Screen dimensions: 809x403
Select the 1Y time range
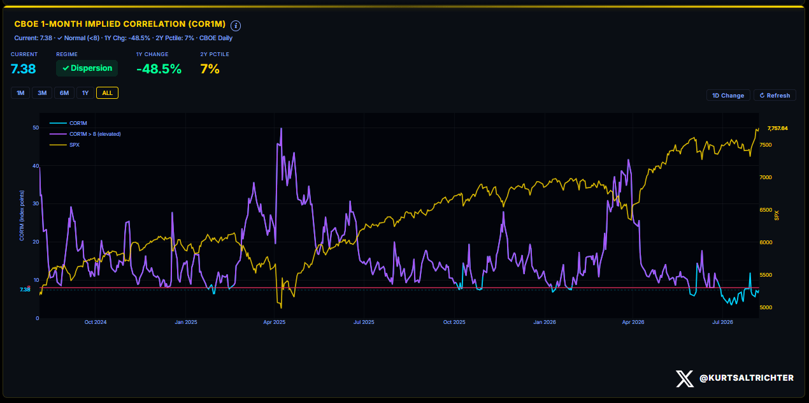(x=85, y=93)
